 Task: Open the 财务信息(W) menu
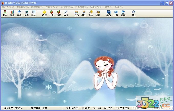tap(81, 7)
